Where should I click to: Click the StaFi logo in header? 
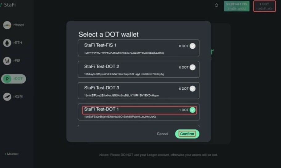pos(8,5)
